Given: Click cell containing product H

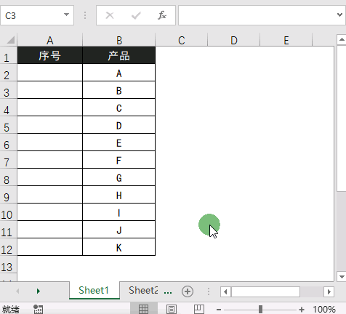Looking at the screenshot, I should [x=119, y=195].
